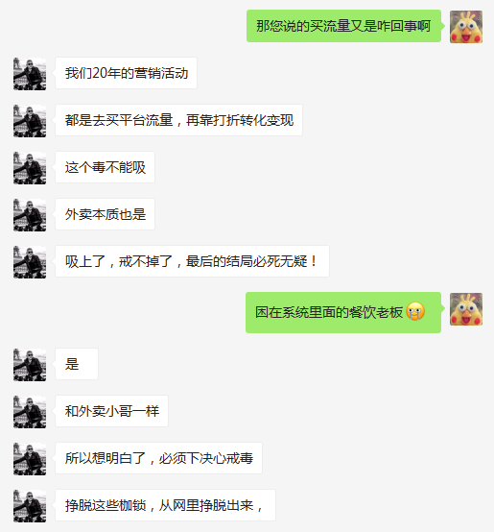Click avatar beside 和外卖小哥一样 message
This screenshot has width=494, height=532.
(30, 412)
